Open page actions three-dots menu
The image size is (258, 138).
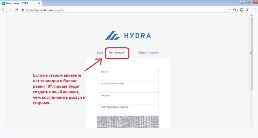click(229, 10)
